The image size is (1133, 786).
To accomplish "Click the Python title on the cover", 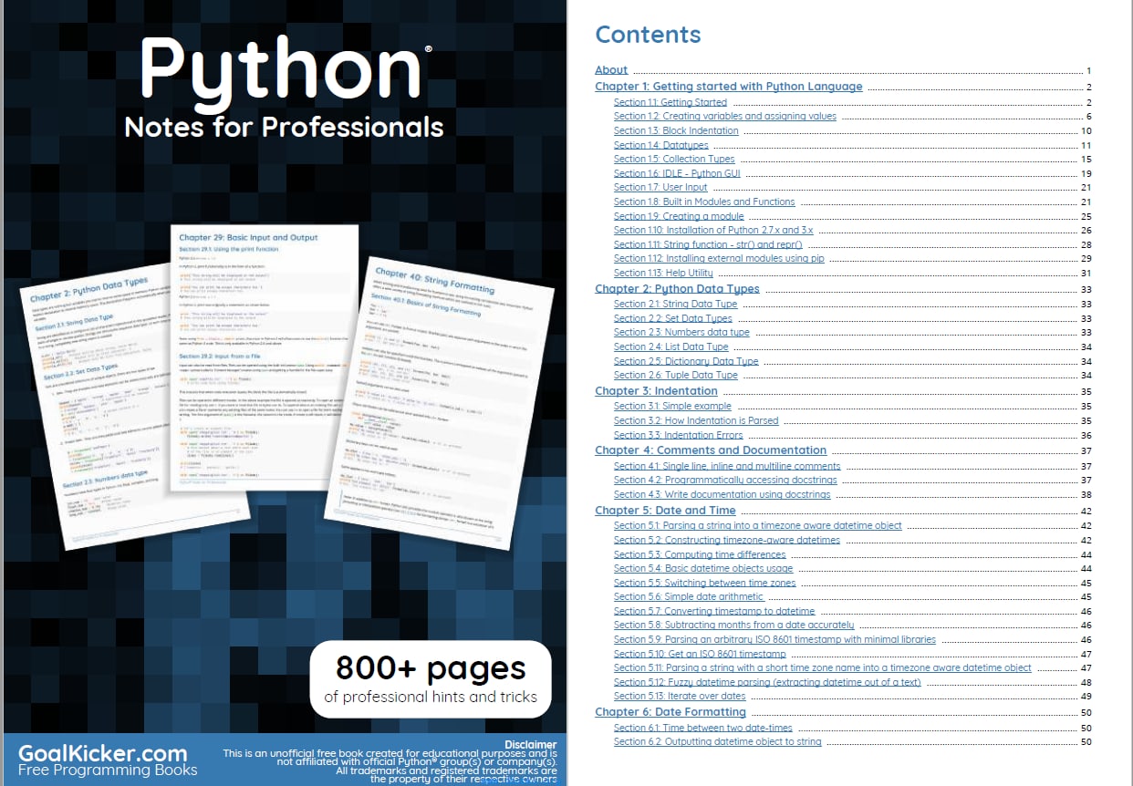I will point(283,73).
